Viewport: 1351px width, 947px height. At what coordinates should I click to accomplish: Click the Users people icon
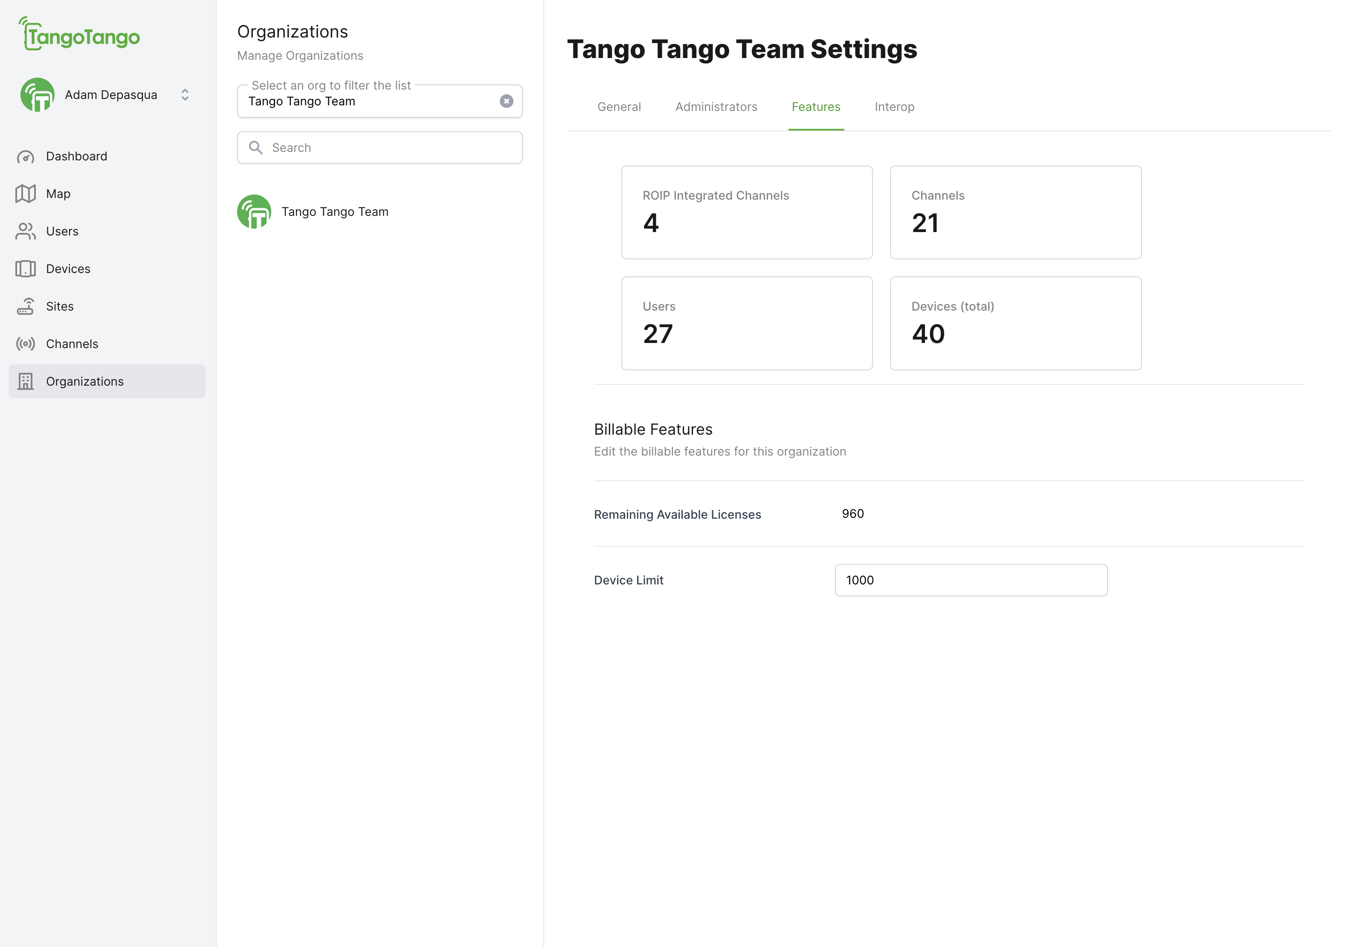[25, 231]
